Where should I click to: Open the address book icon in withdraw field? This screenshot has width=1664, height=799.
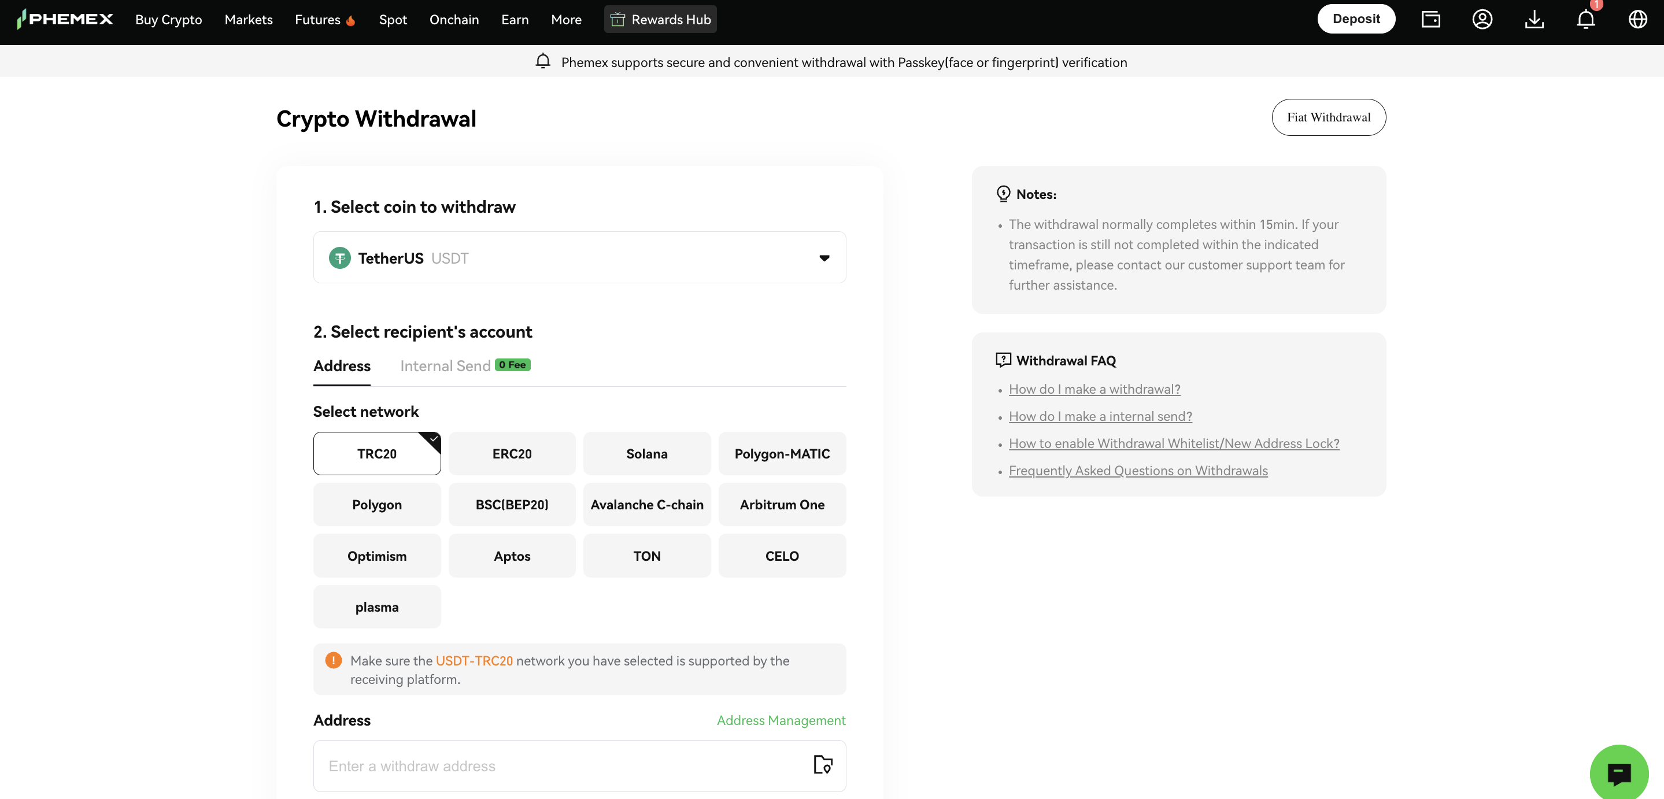[x=822, y=766]
